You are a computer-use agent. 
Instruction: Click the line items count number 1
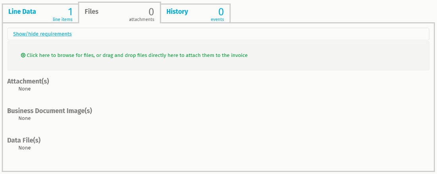(x=70, y=11)
